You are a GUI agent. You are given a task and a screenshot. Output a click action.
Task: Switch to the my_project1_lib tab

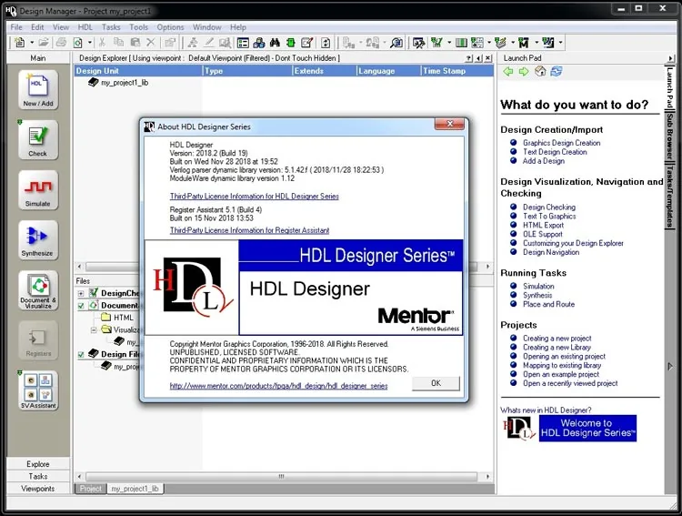tap(135, 489)
